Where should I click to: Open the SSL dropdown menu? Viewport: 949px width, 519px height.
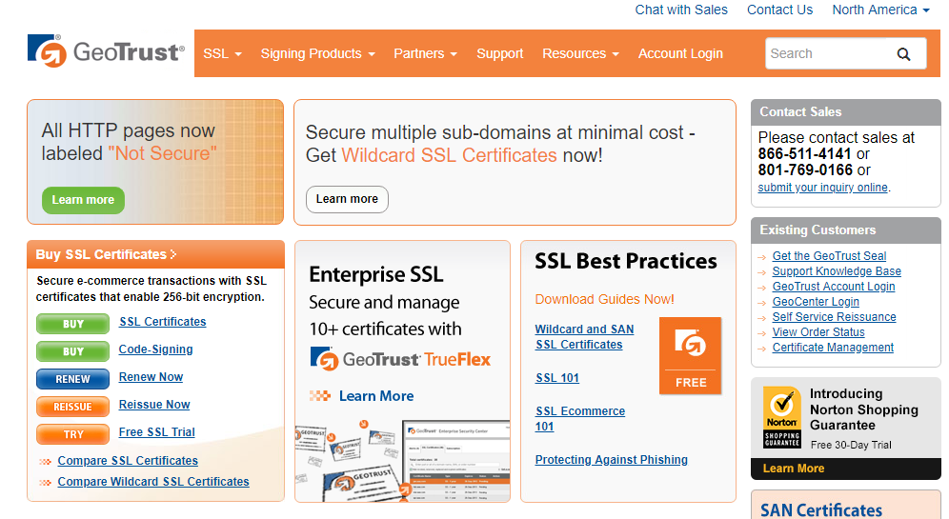coord(222,54)
